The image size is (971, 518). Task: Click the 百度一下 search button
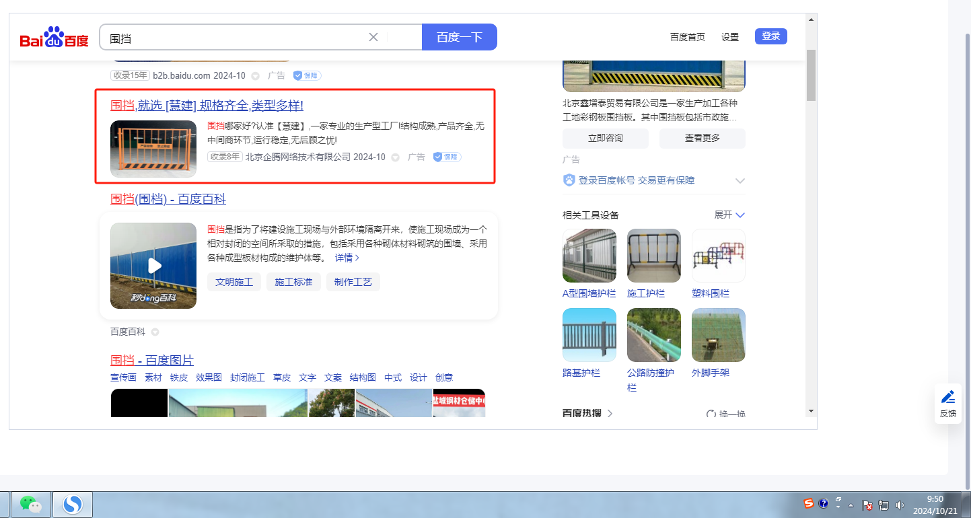[x=460, y=37]
